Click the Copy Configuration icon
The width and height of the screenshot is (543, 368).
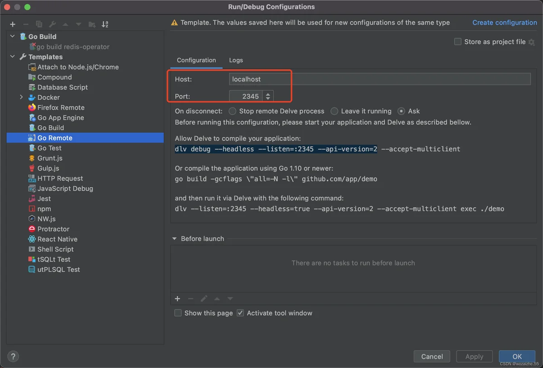click(39, 24)
